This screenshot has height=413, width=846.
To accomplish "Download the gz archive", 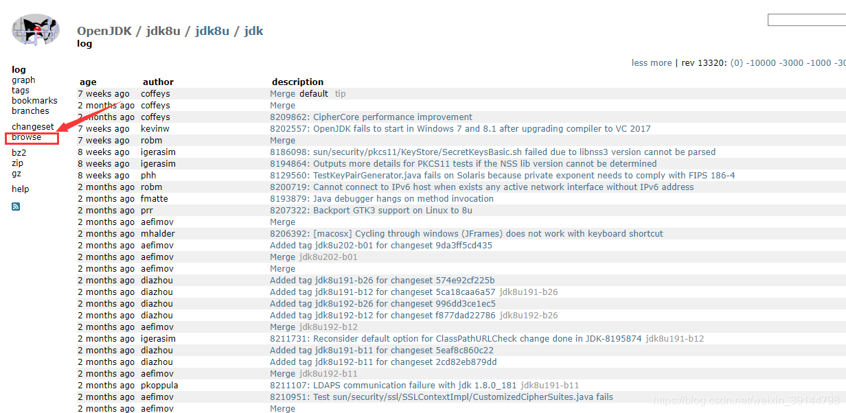I will click(x=16, y=174).
